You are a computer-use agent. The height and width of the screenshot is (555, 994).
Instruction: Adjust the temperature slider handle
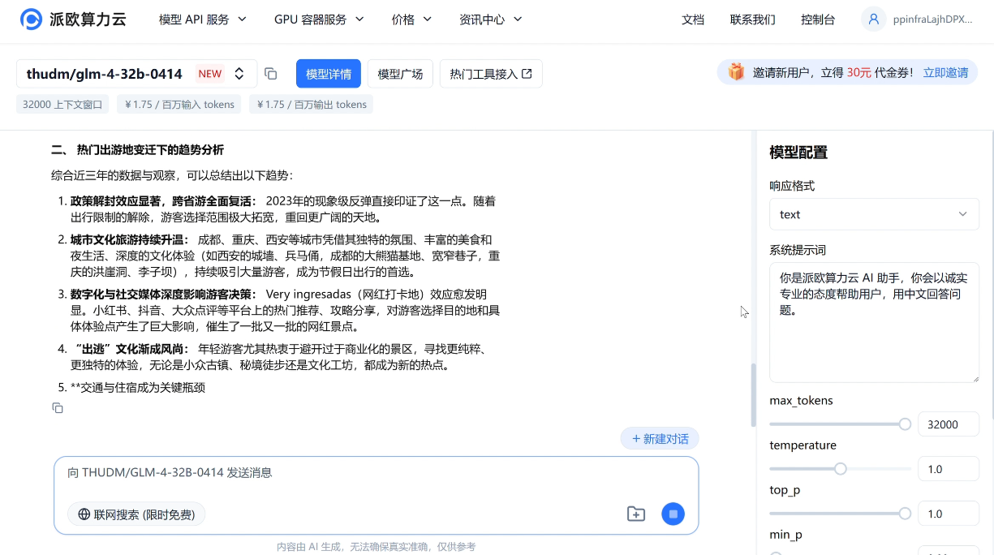(x=841, y=469)
